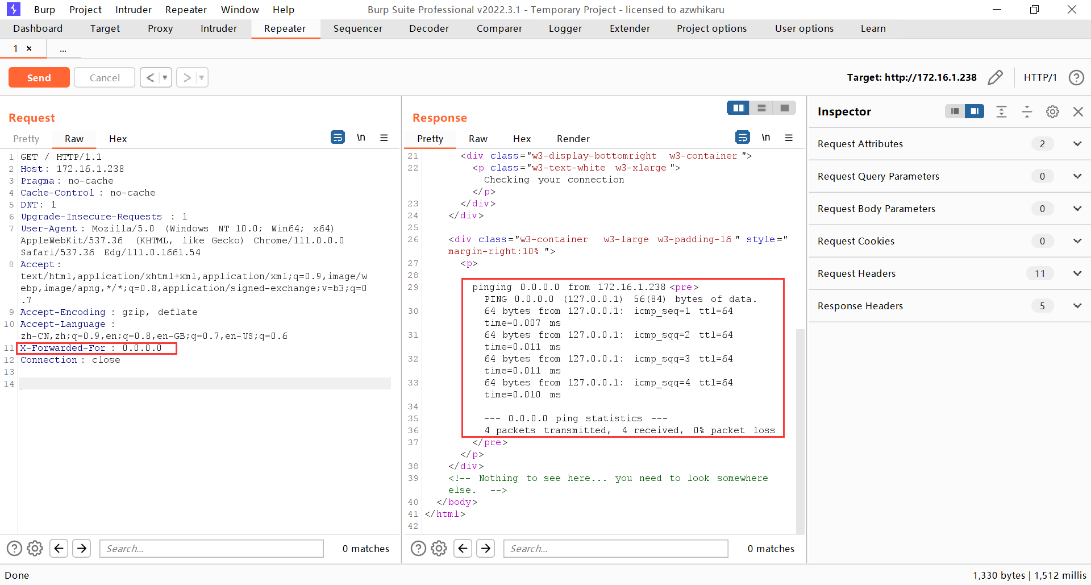Image resolution: width=1091 pixels, height=585 pixels.
Task: Go back in request history
Action: [x=150, y=77]
